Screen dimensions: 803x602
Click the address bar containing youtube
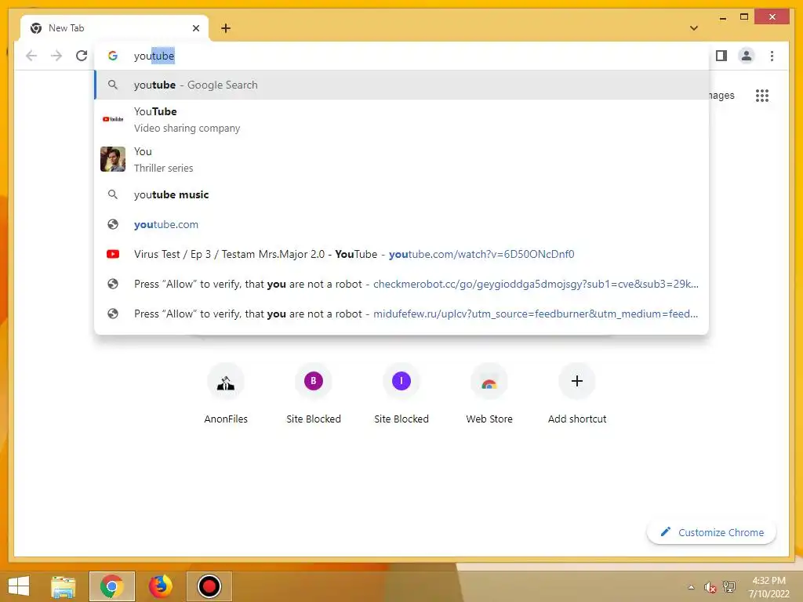coord(402,56)
